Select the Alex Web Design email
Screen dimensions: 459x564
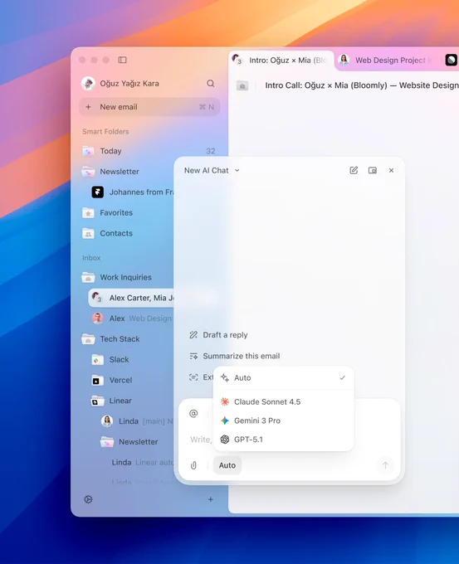(132, 318)
